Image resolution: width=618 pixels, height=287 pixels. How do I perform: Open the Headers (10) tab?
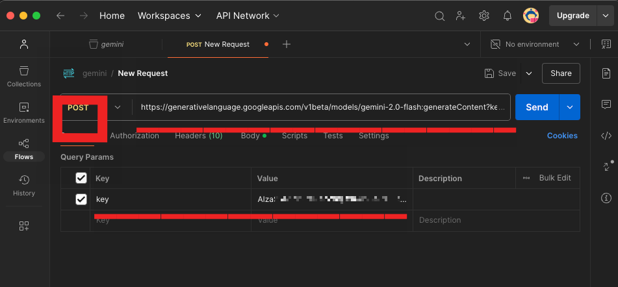[x=199, y=136]
